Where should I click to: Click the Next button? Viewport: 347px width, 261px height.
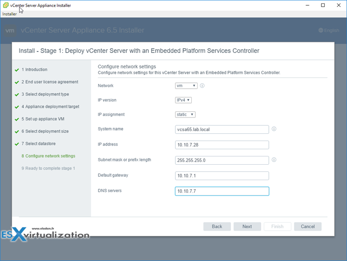[247, 226]
